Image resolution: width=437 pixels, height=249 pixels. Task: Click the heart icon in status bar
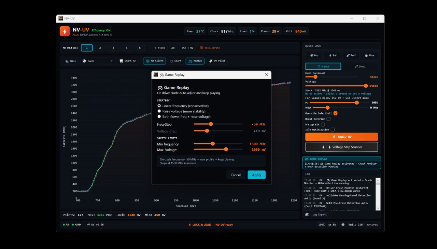343,225
